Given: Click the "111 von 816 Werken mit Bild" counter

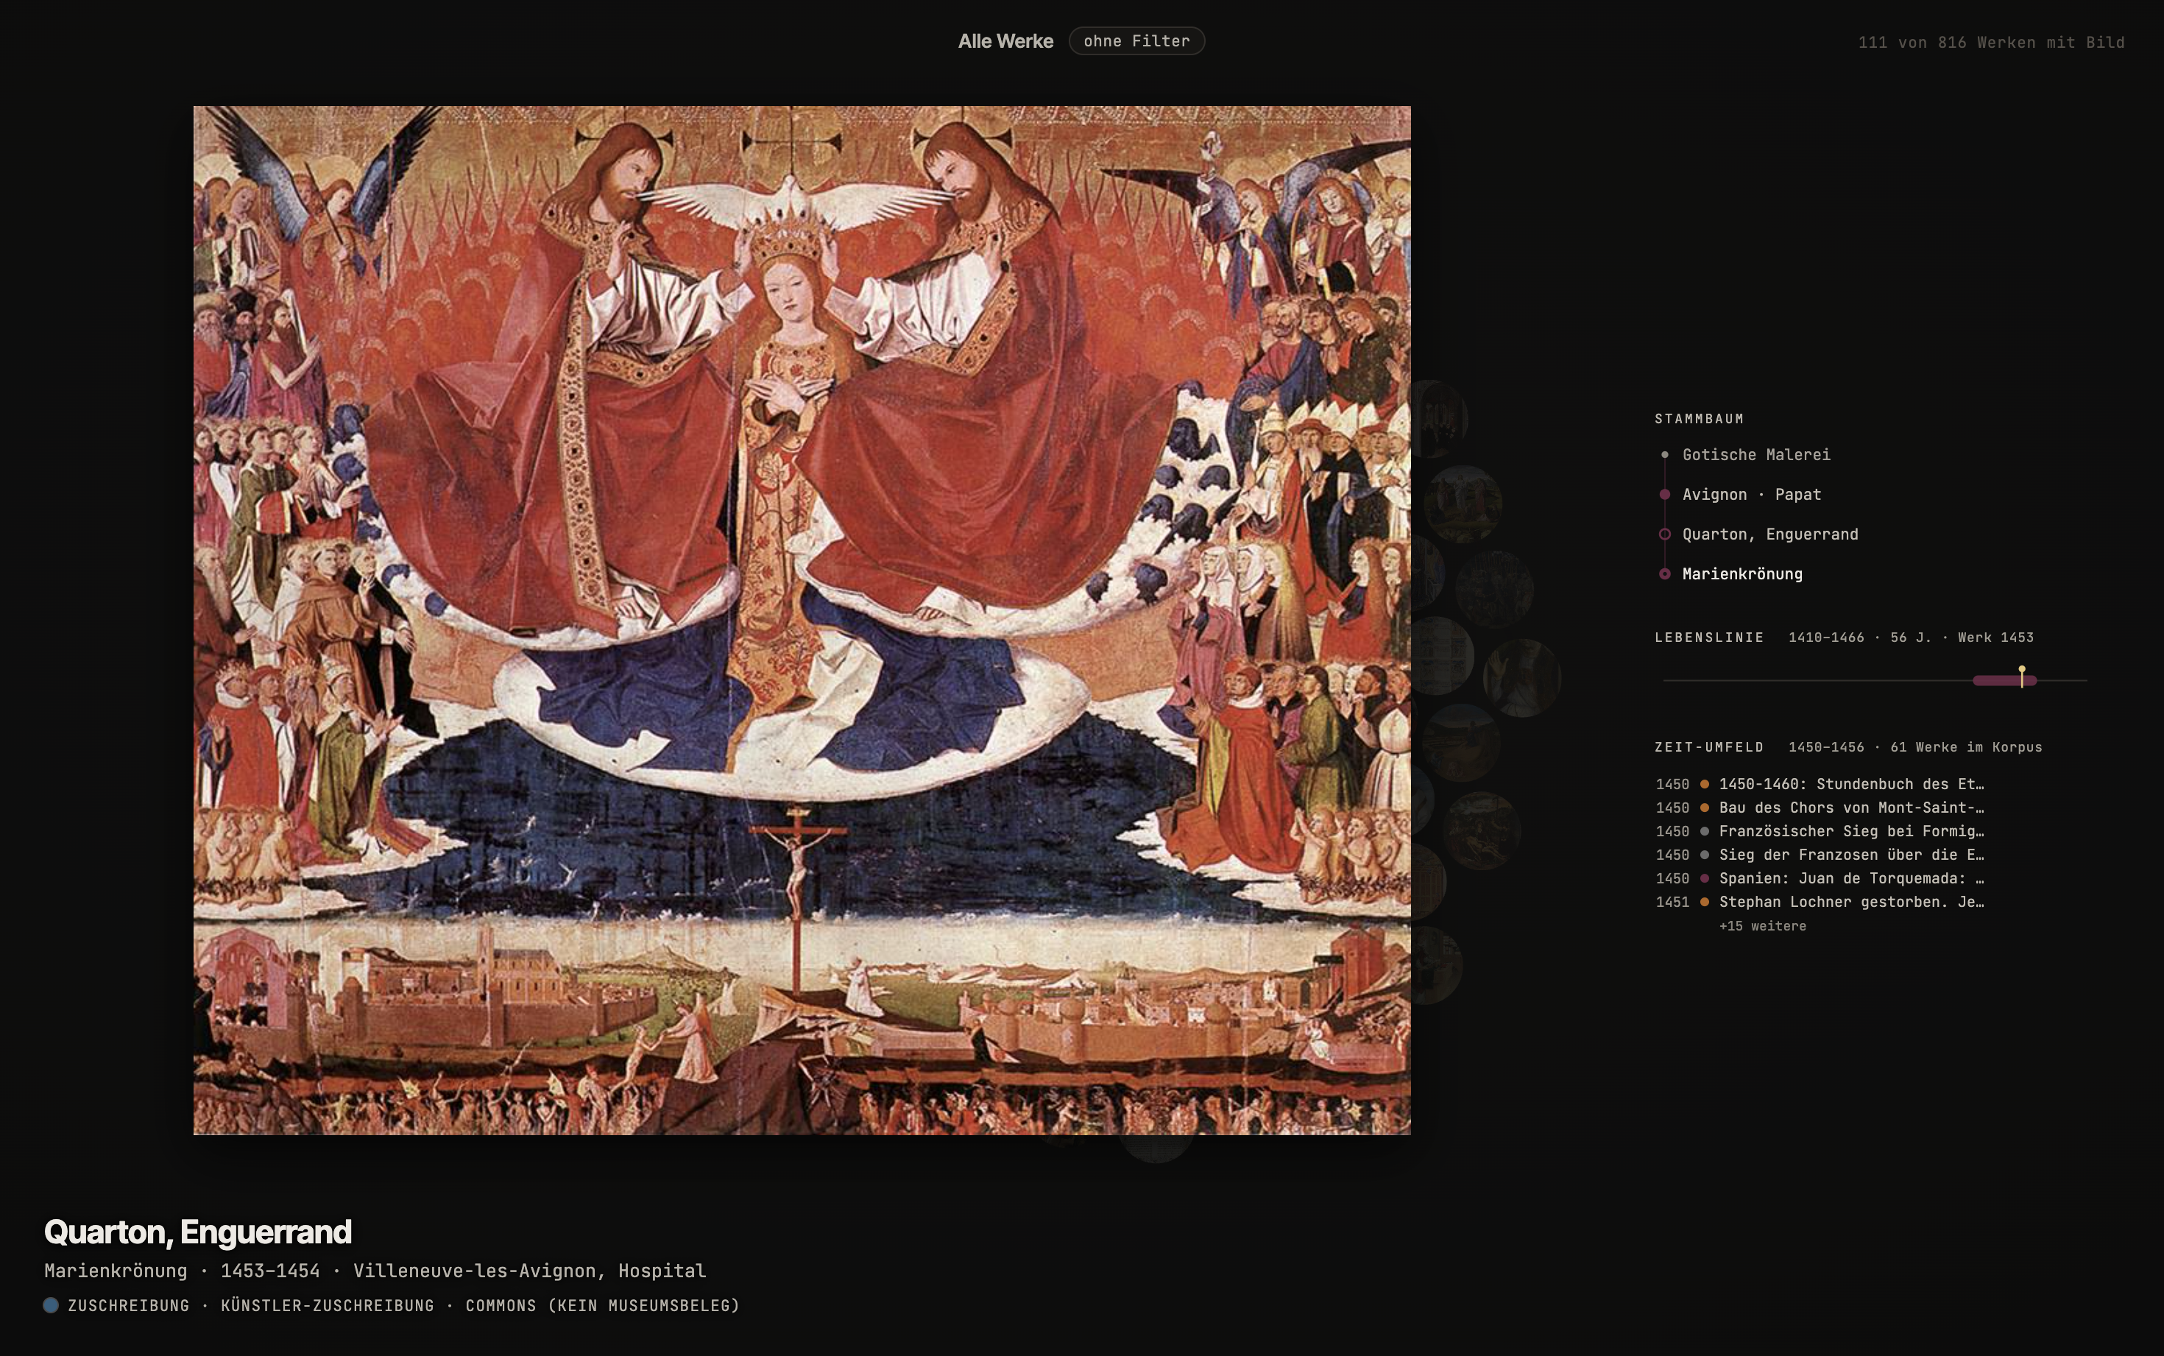Looking at the screenshot, I should point(1991,42).
